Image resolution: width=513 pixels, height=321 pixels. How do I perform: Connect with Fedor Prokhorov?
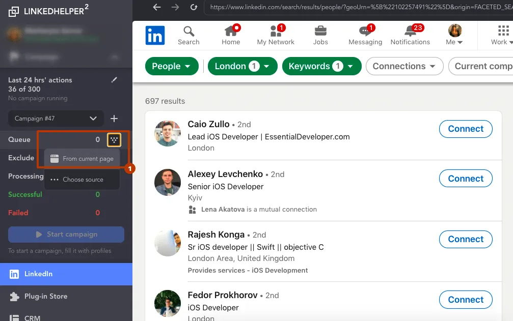pyautogui.click(x=466, y=300)
